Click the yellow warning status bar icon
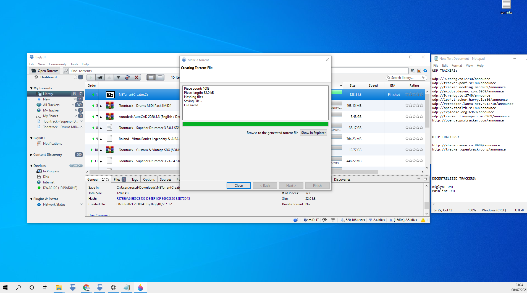The height and width of the screenshot is (293, 527). tap(423, 220)
